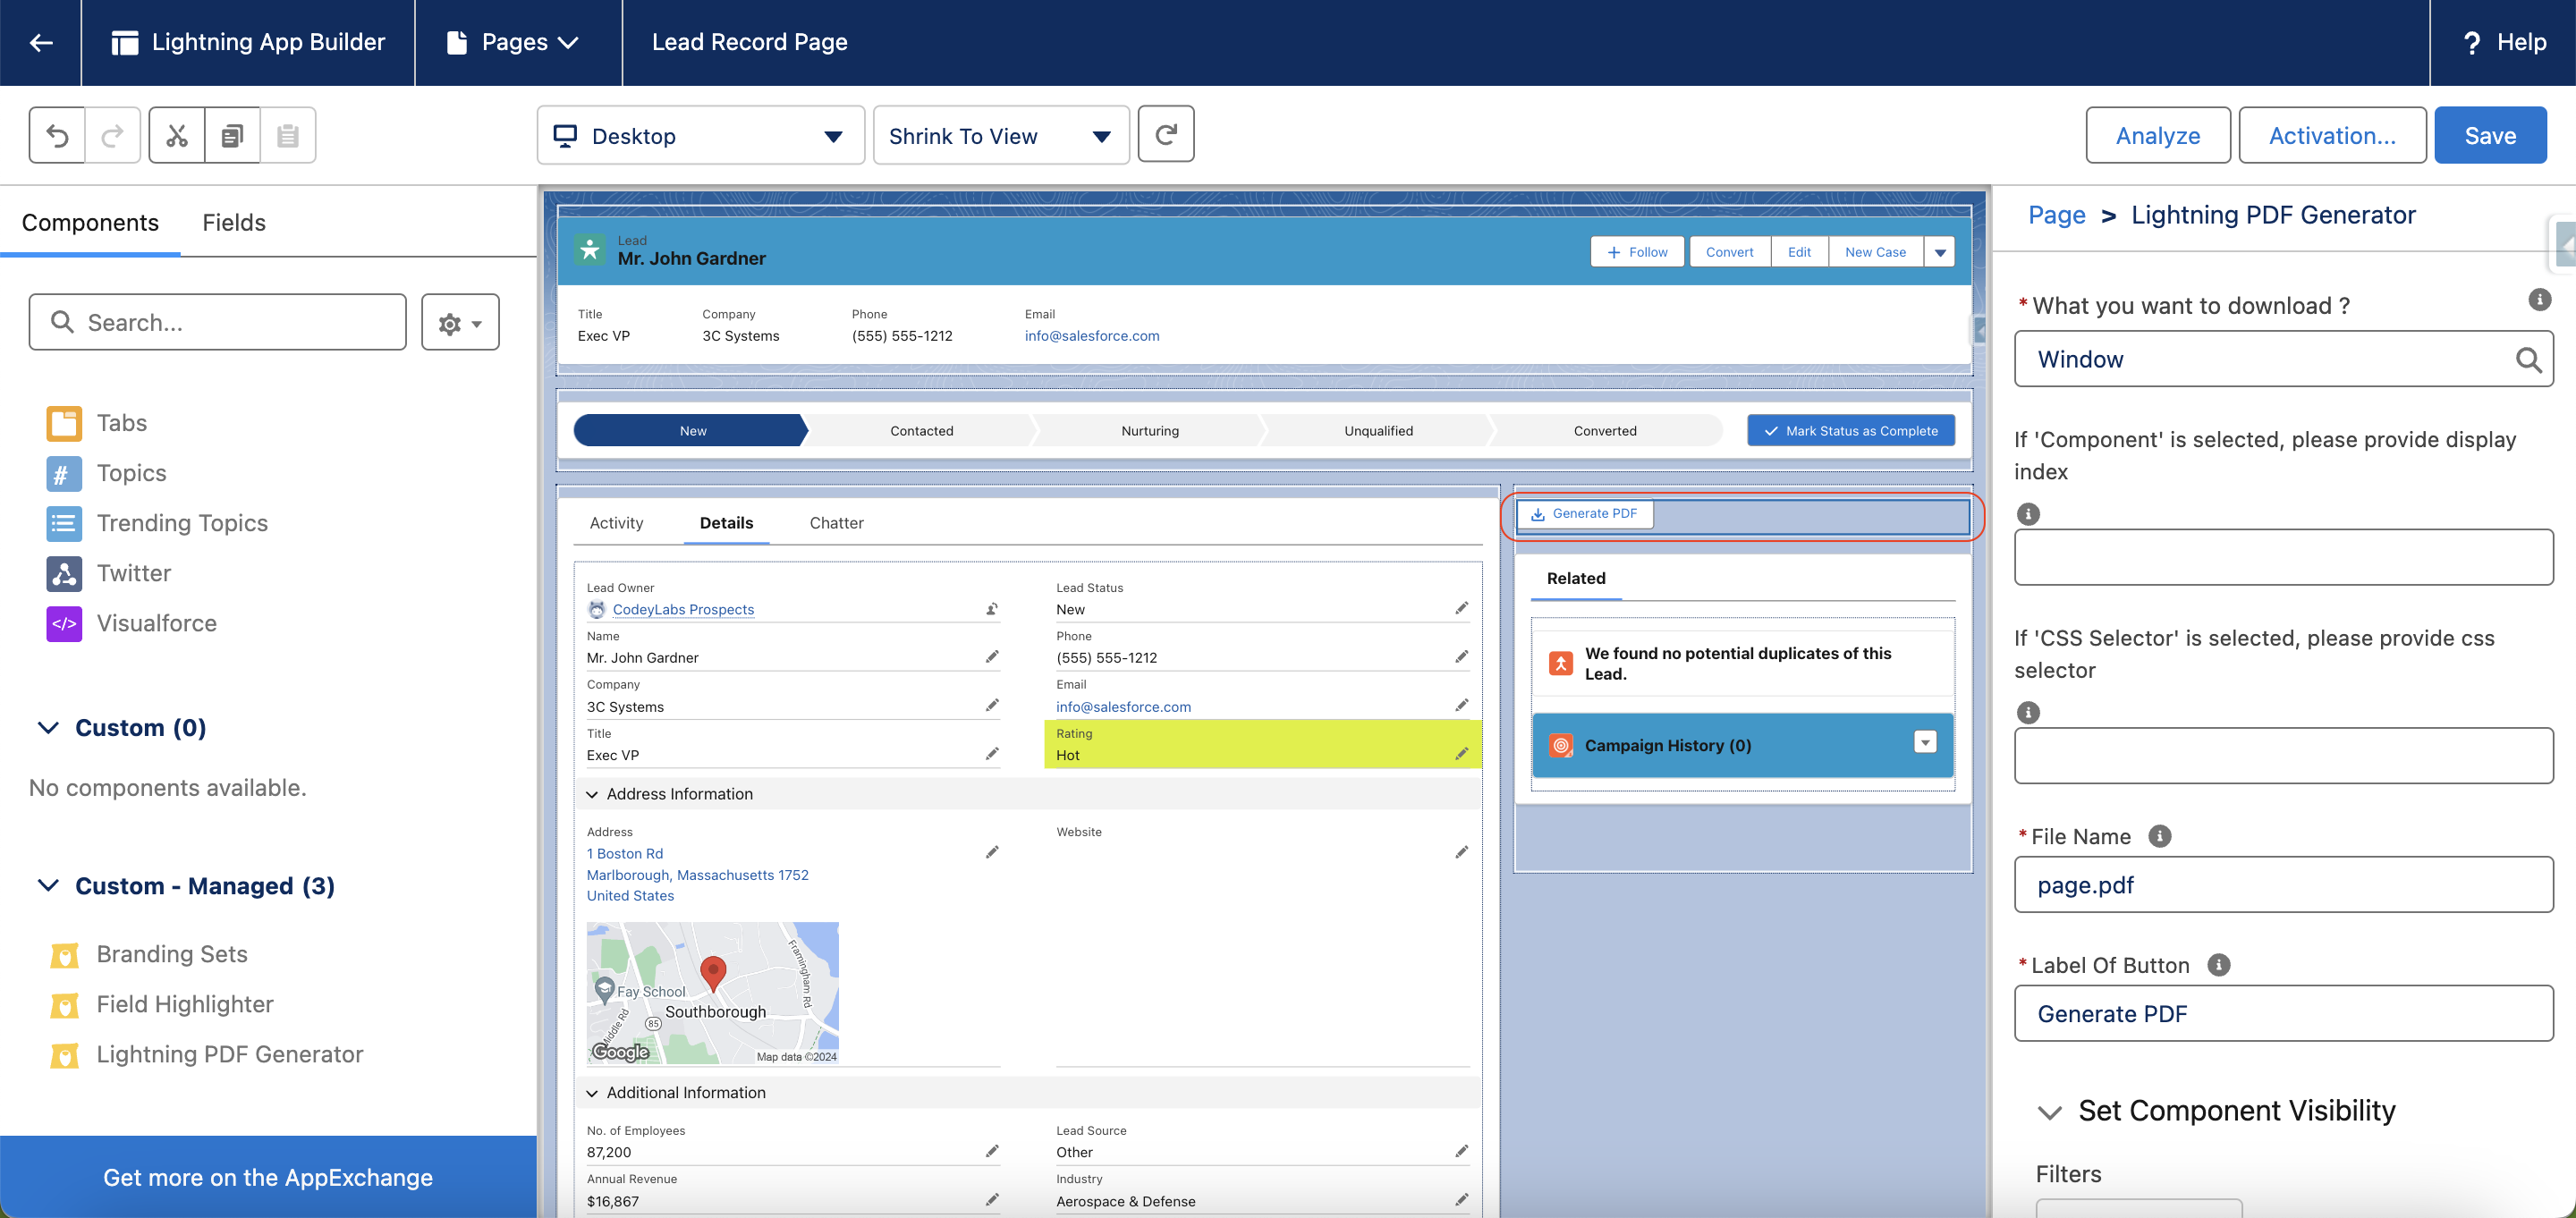Switch to the Fields tab

tap(234, 222)
